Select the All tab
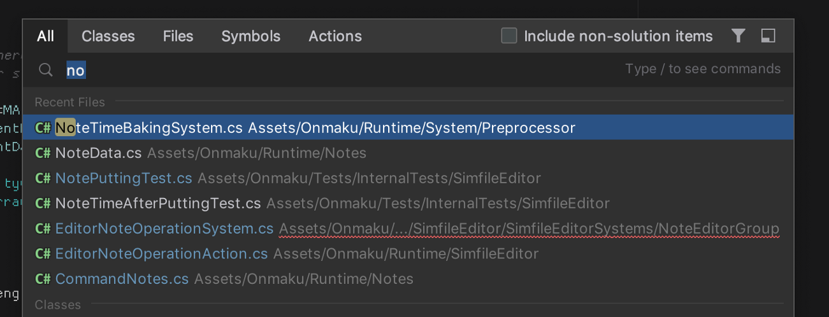The height and width of the screenshot is (317, 829). (x=45, y=36)
